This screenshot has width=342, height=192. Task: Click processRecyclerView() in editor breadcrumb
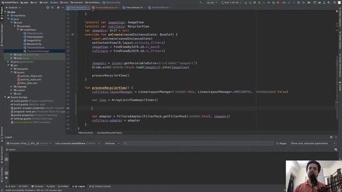coord(110,133)
